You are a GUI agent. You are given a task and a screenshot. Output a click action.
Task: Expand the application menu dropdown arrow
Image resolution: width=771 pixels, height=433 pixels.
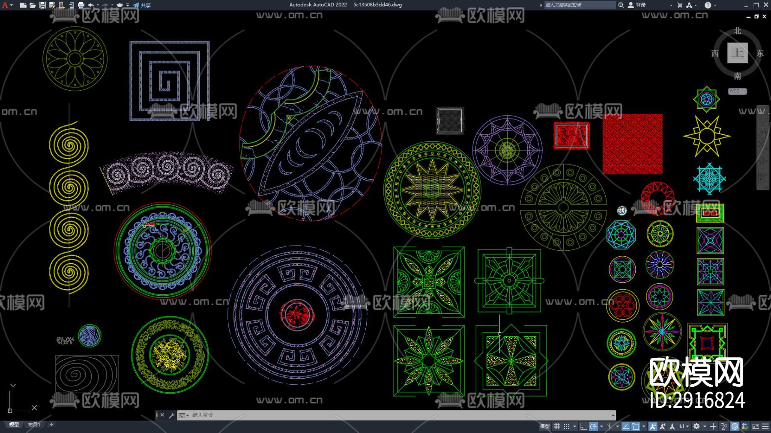(x=12, y=5)
